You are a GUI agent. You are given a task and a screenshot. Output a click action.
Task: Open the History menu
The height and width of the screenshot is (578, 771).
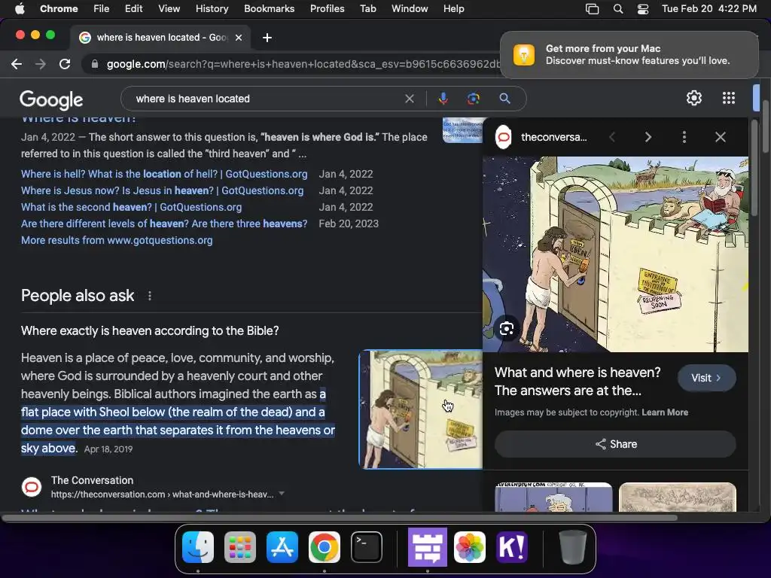pyautogui.click(x=212, y=9)
